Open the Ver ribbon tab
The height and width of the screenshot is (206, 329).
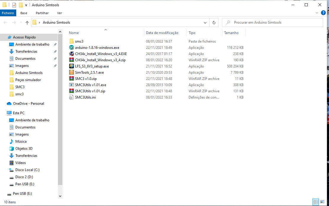tap(59, 13)
